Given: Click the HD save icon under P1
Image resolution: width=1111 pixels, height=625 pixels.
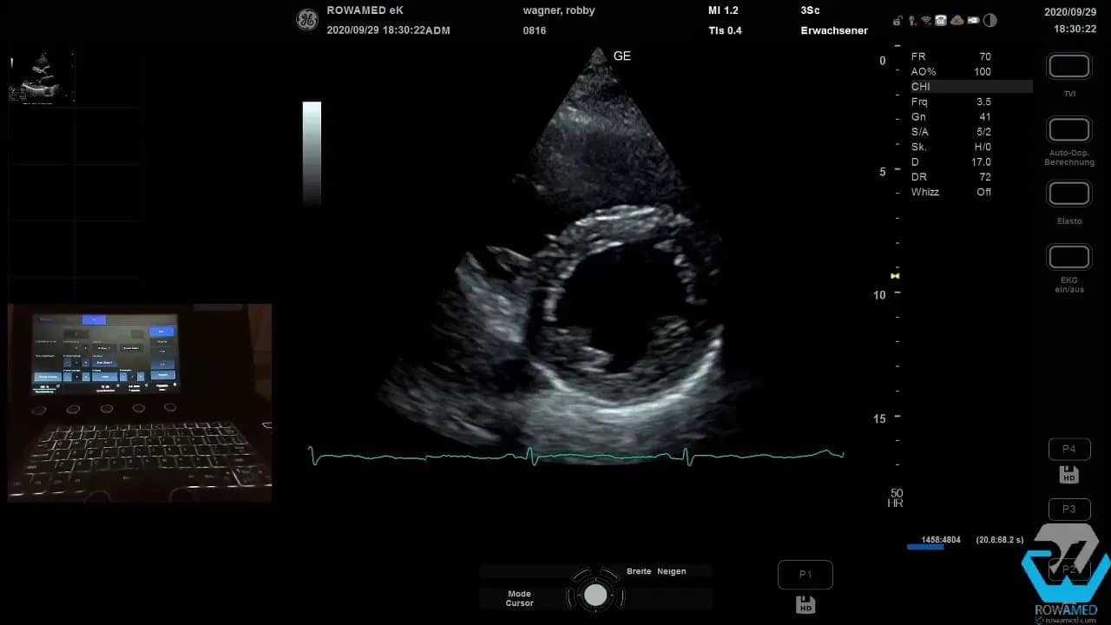Looking at the screenshot, I should pyautogui.click(x=805, y=604).
